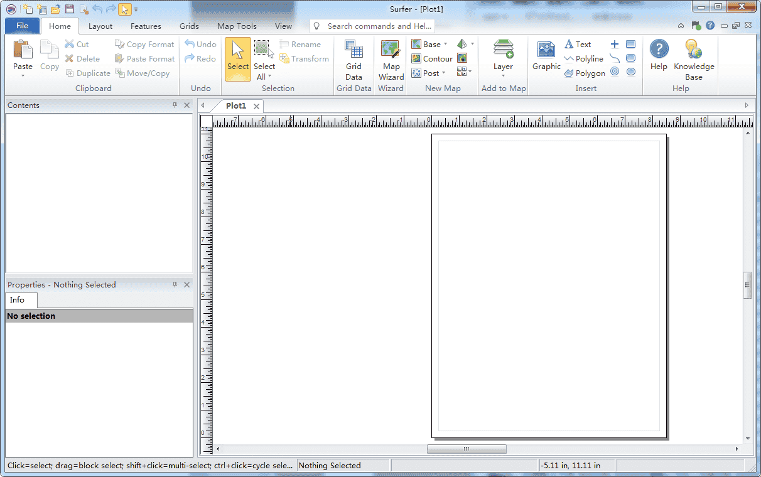The height and width of the screenshot is (477, 761).
Task: Open the Knowledge Base
Action: (693, 60)
